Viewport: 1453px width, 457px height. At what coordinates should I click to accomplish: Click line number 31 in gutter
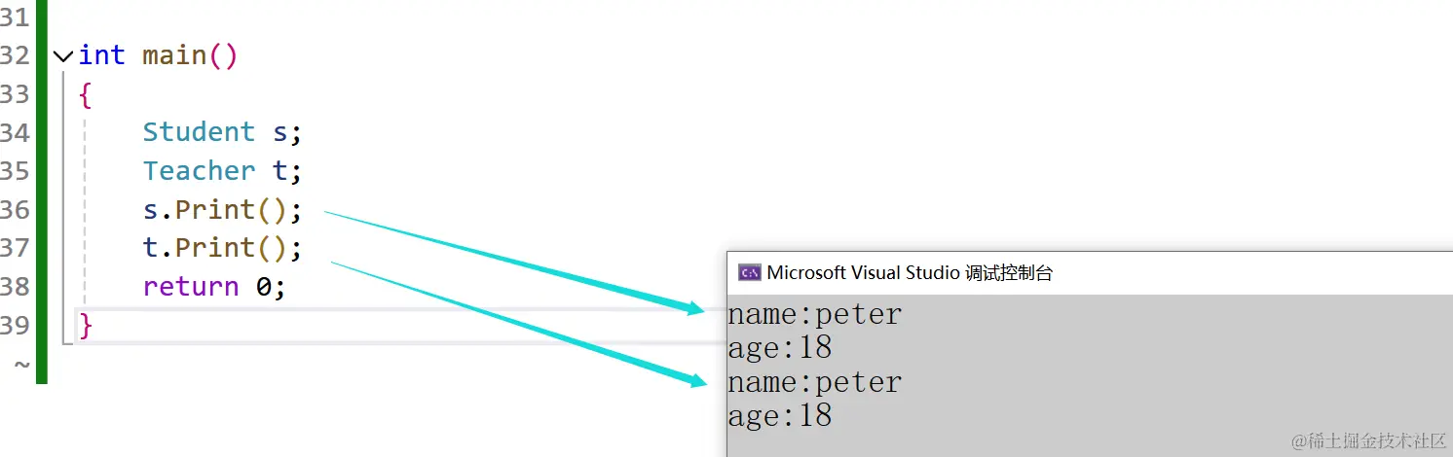pos(15,17)
